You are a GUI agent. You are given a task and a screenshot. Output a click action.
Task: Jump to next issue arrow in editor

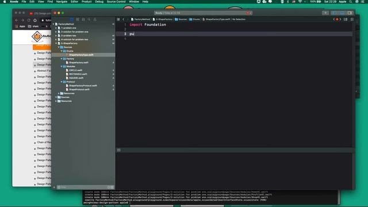[x=340, y=19]
